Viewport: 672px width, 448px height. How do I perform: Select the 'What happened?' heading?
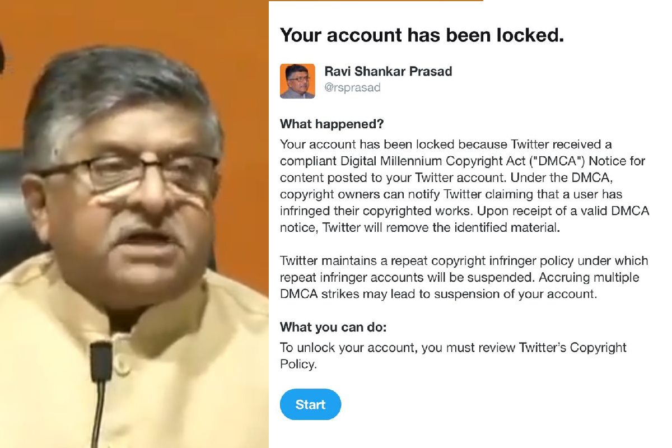[332, 124]
